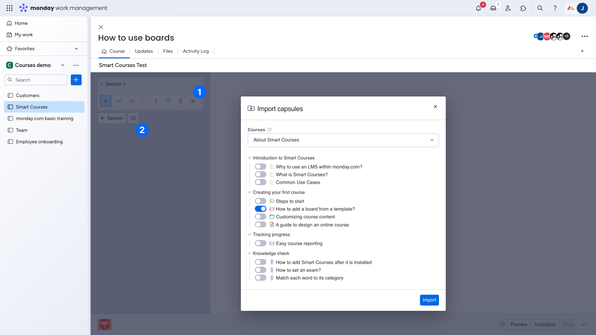Add a PDF capsule in Section 1
The width and height of the screenshot is (596, 335).
[x=180, y=101]
